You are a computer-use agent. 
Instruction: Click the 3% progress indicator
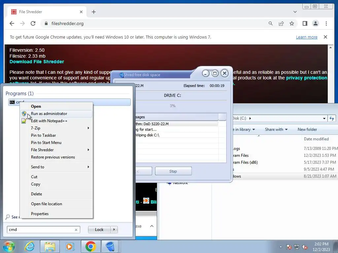(x=173, y=106)
